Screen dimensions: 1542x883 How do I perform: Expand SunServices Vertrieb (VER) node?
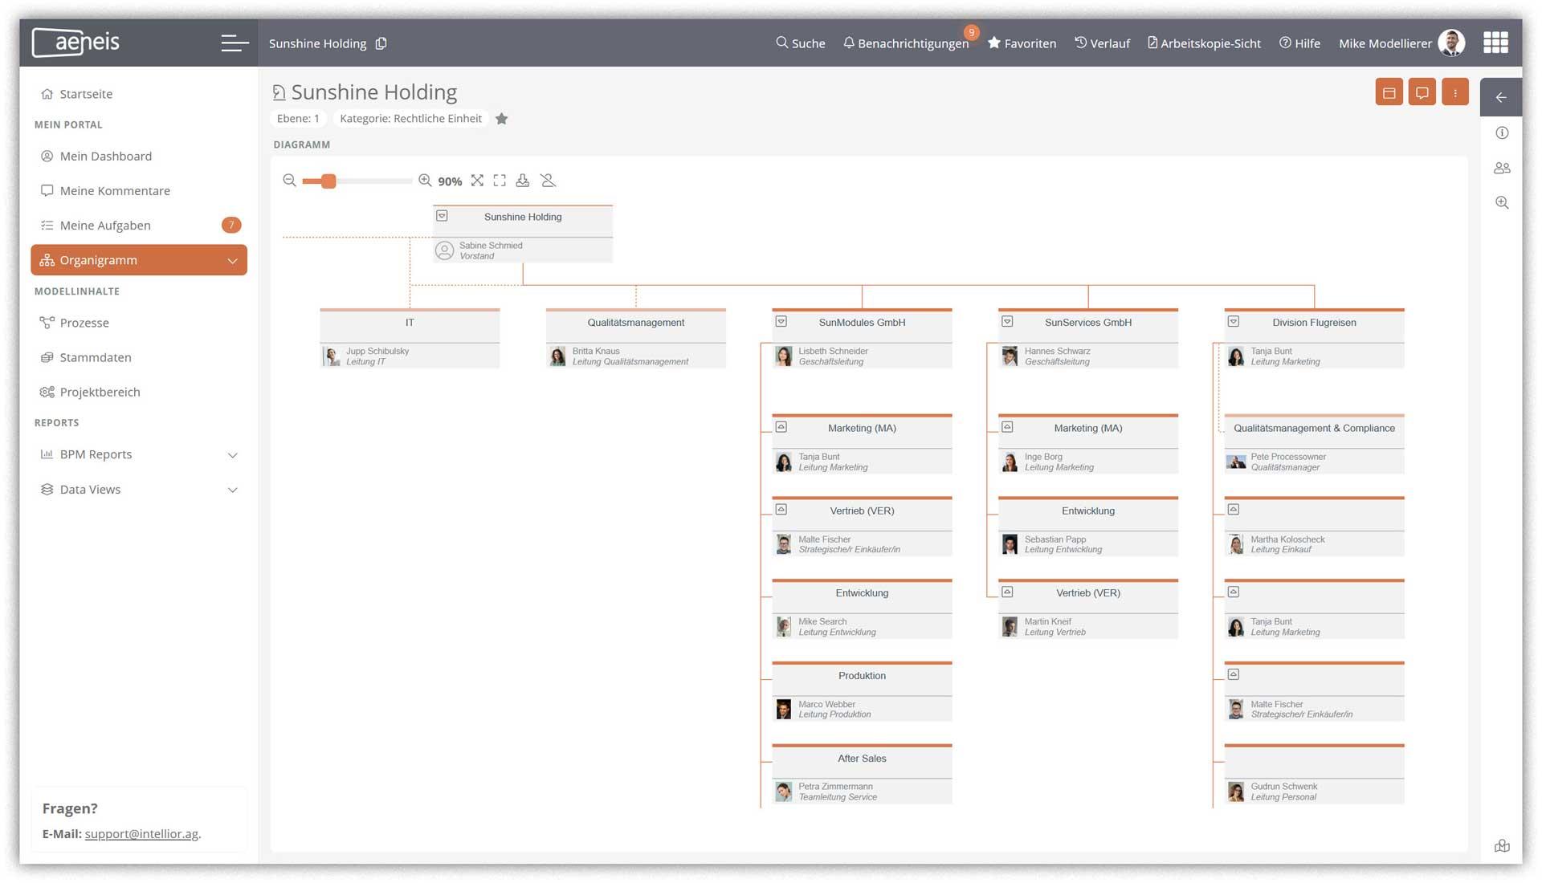[1007, 592]
